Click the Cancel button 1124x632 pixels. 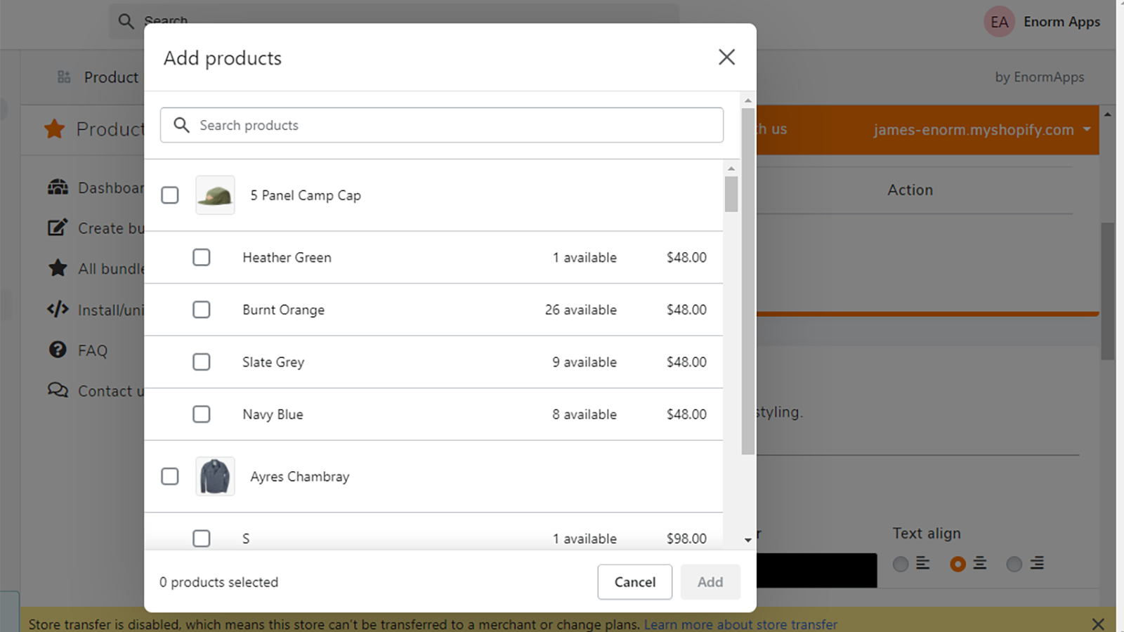(634, 581)
